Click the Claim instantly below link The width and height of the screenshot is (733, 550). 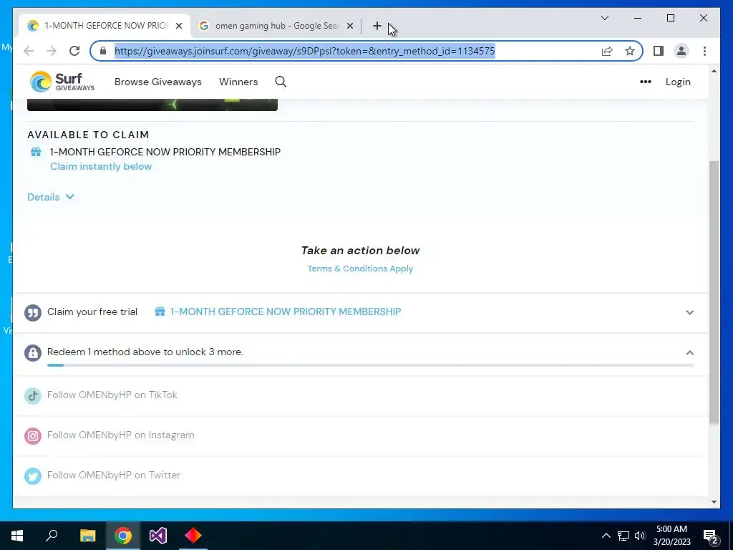tap(101, 166)
